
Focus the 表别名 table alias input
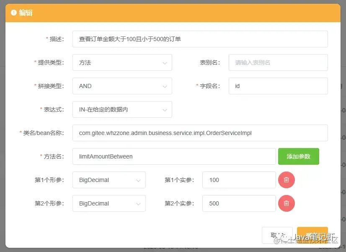[x=278, y=62]
